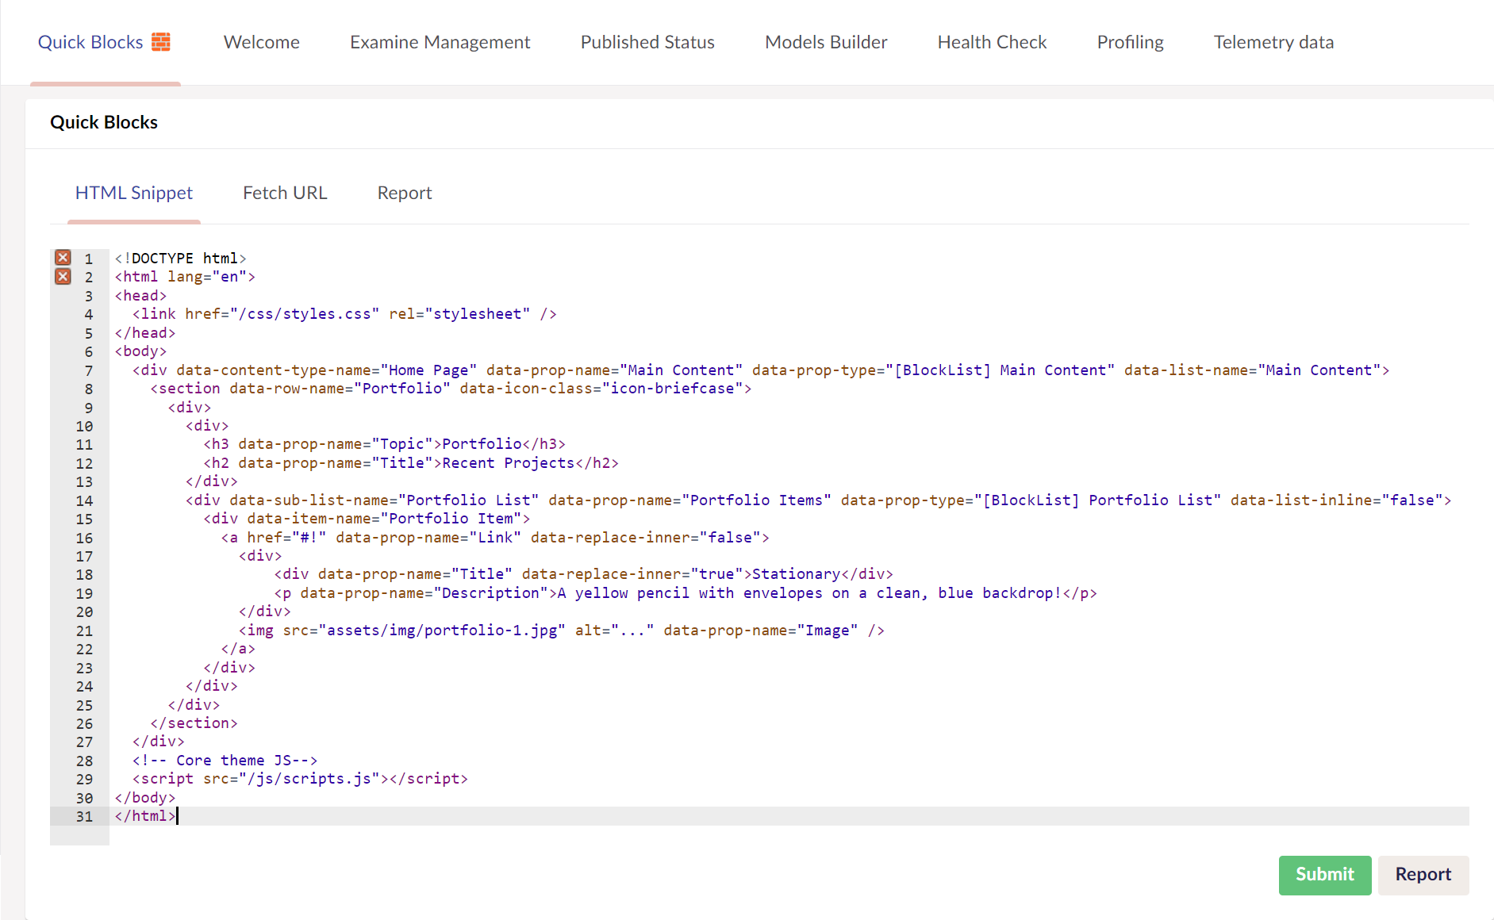Click the 'A yellow pencil' description line

pyautogui.click(x=686, y=593)
